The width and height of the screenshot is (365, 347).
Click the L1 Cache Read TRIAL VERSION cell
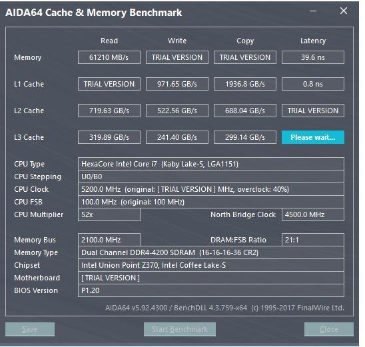(x=109, y=84)
